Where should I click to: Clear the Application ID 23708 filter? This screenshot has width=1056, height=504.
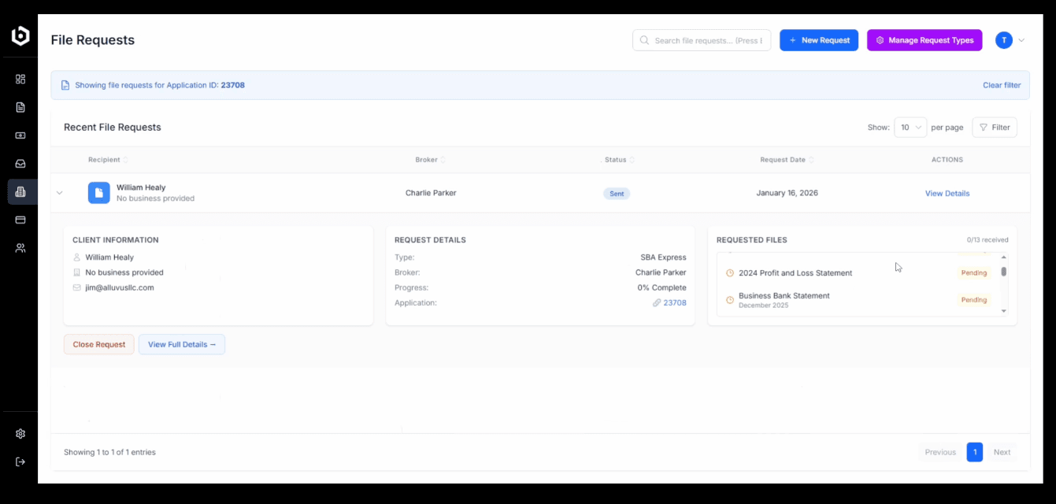pyautogui.click(x=1001, y=85)
